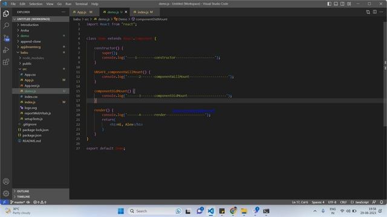
Task: Open the Explorer more actions ellipsis
Action: [63, 12]
